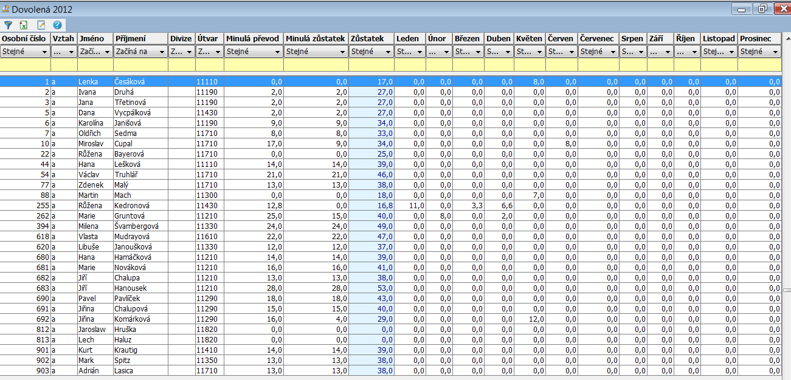Click the Zůstatek cell for Jiří Hanousek
The image size is (791, 380).
click(x=371, y=288)
